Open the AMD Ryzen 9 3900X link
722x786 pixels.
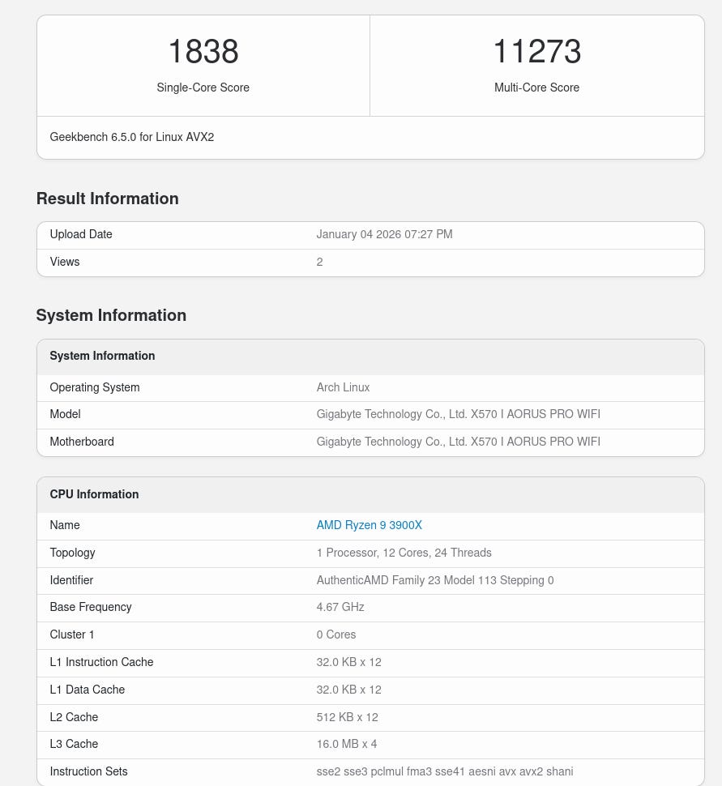point(369,525)
